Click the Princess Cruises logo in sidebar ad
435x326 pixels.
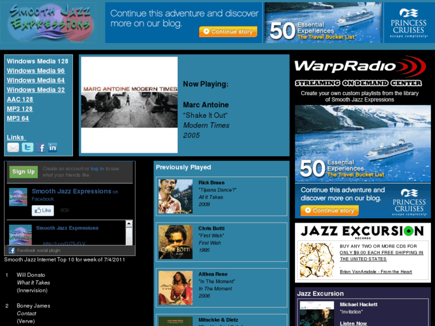[x=409, y=203]
